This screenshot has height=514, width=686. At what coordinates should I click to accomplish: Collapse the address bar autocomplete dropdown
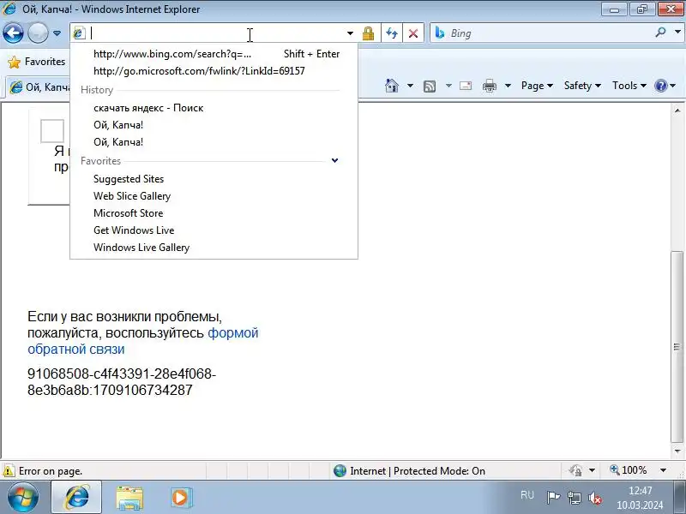350,33
